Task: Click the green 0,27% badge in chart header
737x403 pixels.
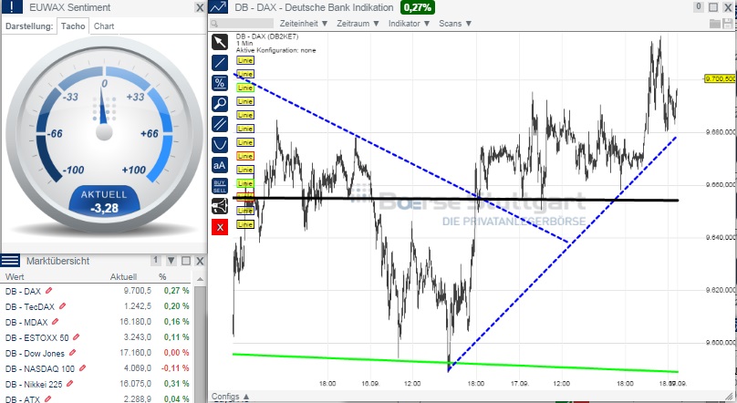Action: click(x=418, y=7)
